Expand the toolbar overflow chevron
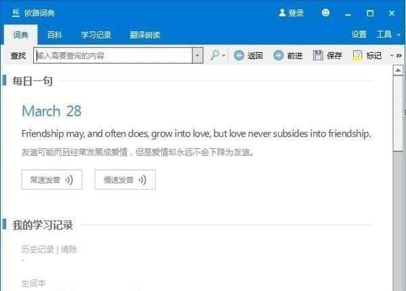 [399, 55]
